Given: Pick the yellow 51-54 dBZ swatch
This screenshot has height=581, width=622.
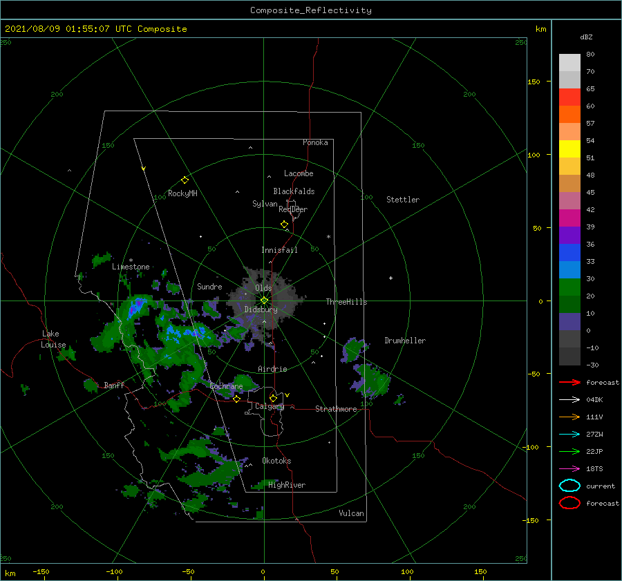Looking at the screenshot, I should [x=569, y=149].
